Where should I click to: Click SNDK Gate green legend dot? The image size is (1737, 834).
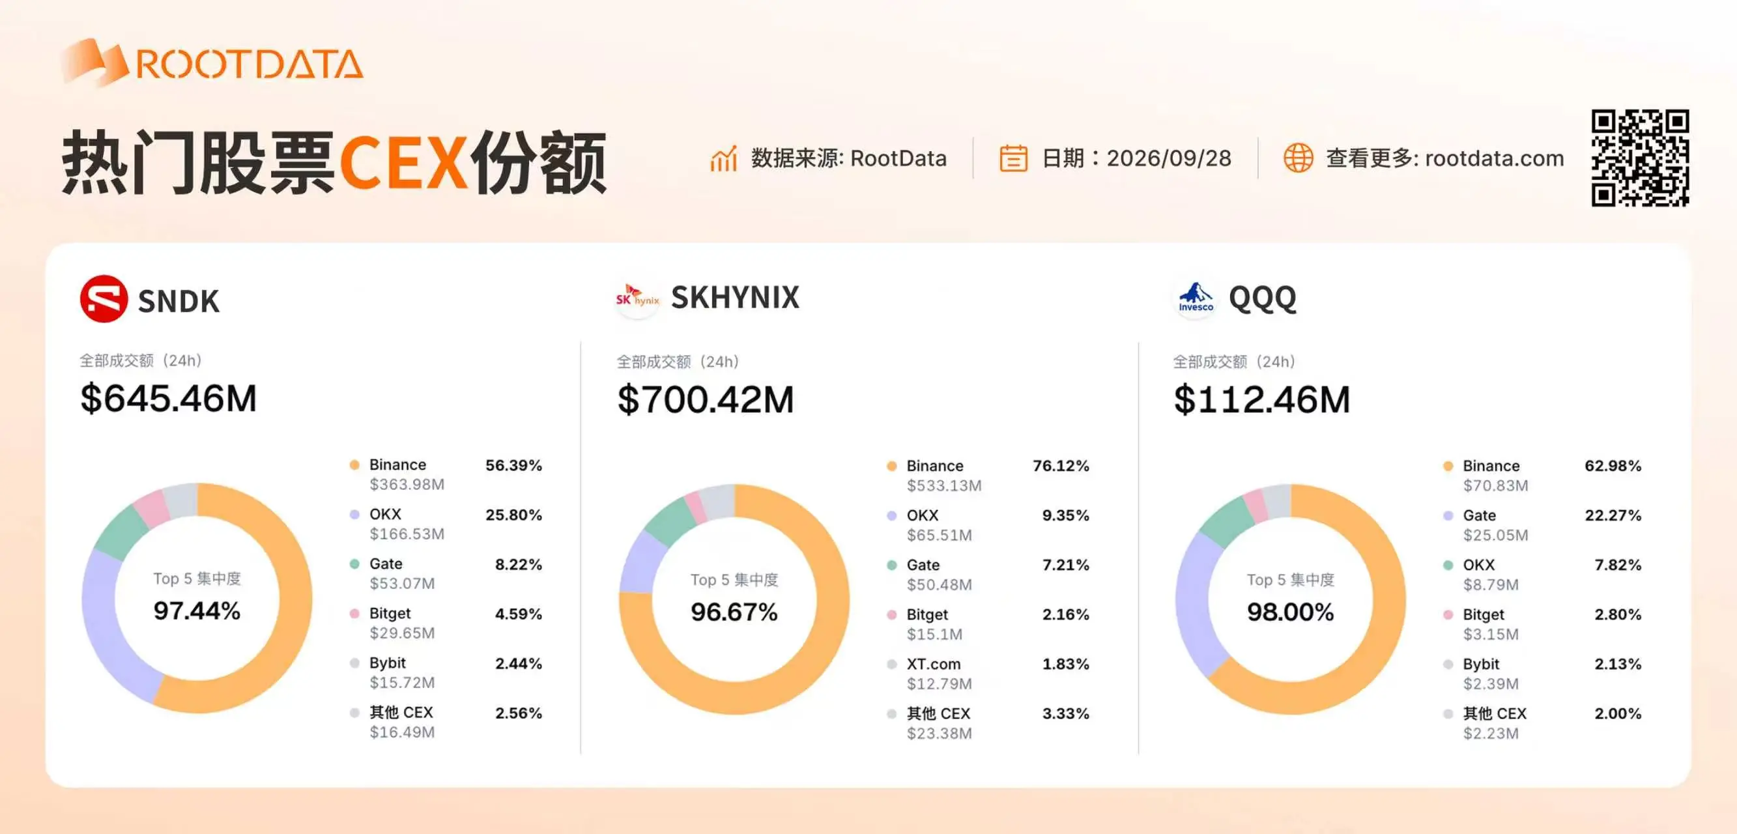[x=354, y=564]
